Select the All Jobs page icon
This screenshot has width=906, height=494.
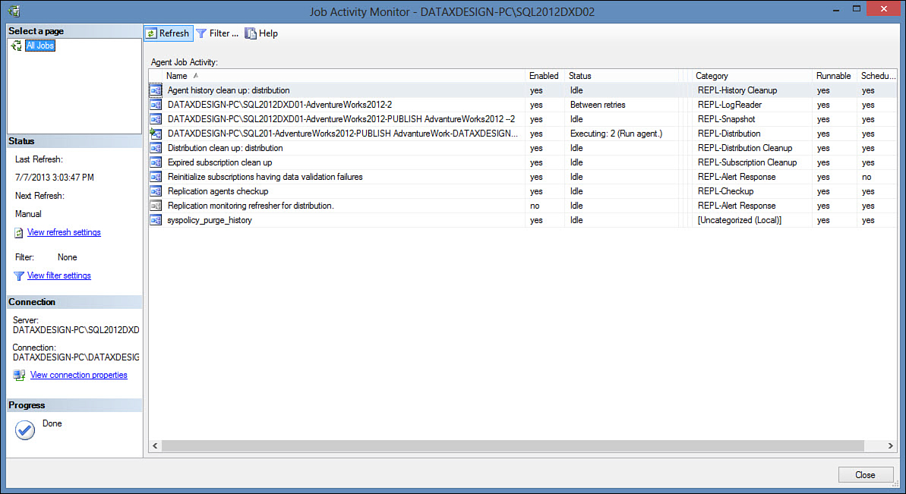point(16,46)
